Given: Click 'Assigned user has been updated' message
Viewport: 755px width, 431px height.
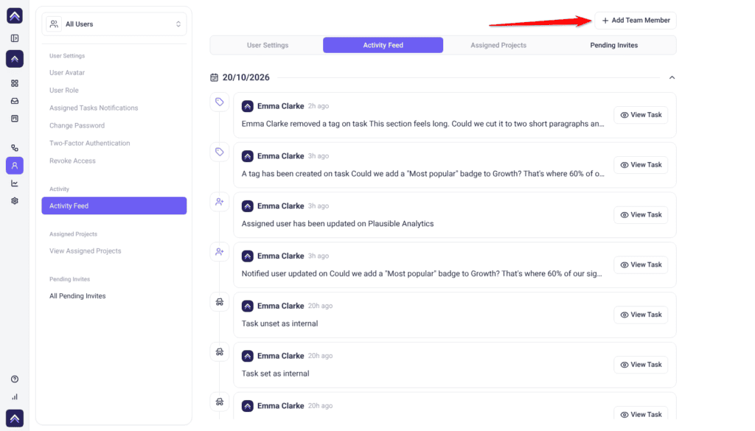Looking at the screenshot, I should click(x=338, y=224).
